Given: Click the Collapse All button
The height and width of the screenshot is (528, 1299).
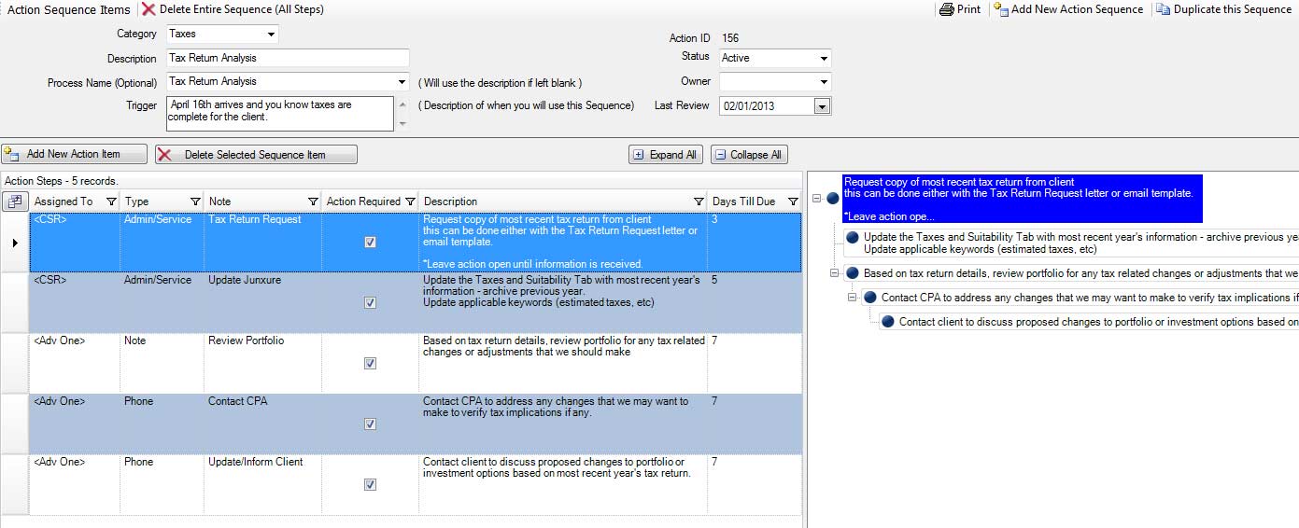Looking at the screenshot, I should click(749, 154).
